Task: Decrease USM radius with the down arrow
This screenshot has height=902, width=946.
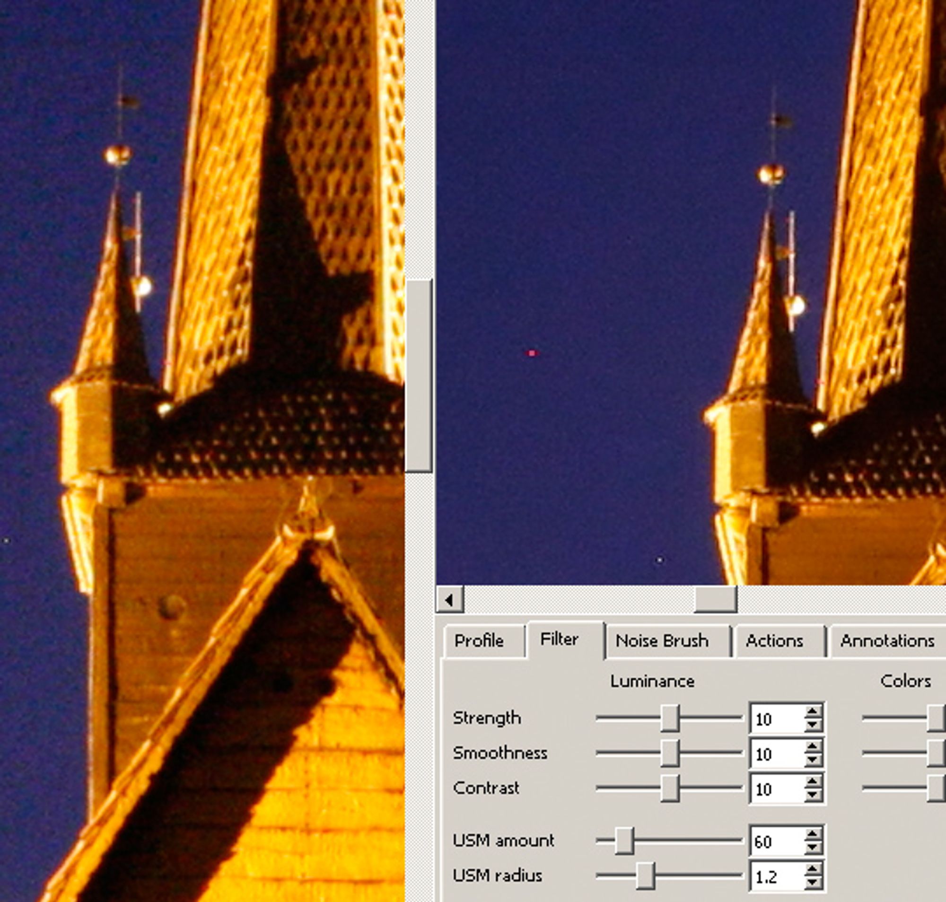Action: point(814,883)
